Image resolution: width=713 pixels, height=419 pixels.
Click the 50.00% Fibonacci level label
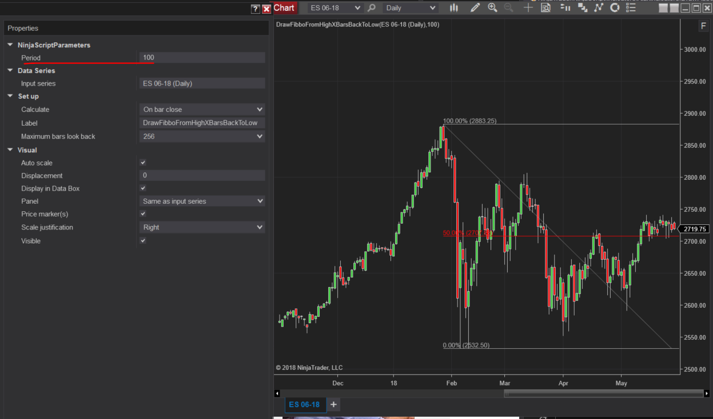(x=467, y=233)
